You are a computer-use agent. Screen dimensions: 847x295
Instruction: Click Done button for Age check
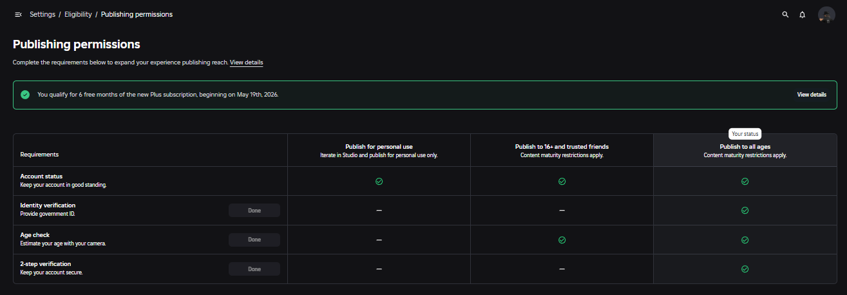(254, 240)
